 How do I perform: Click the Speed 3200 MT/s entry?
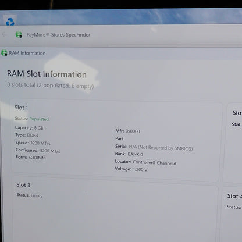click(x=33, y=143)
